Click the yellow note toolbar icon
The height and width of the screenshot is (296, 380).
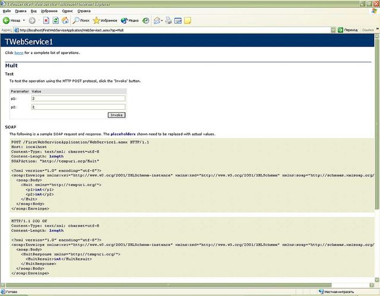point(188,21)
